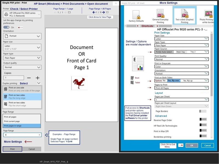Collapse the Duplex printing dropdown
This screenshot has width=219, height=164.
(39, 83)
